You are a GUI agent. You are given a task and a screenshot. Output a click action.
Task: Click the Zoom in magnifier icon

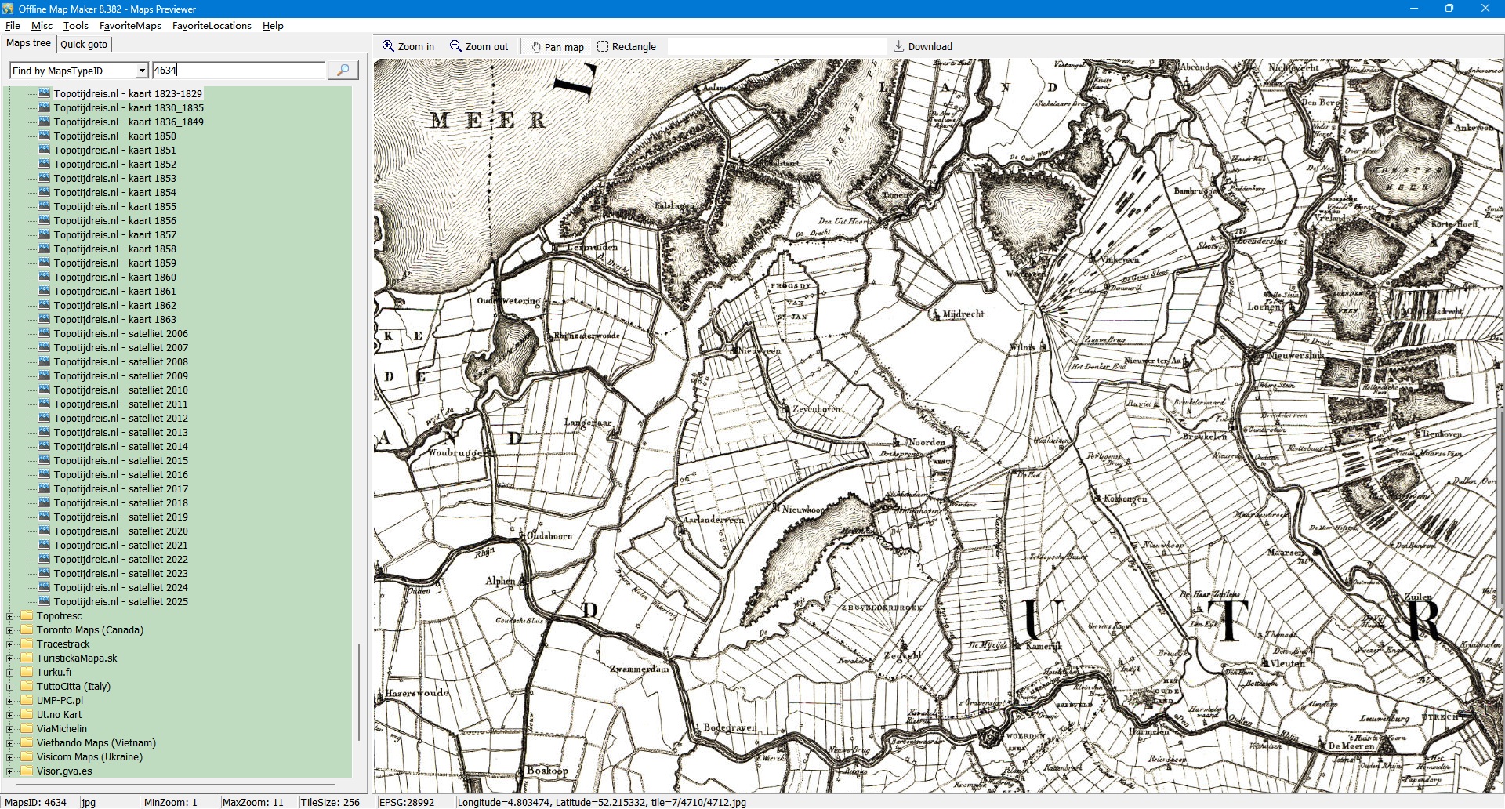pos(388,46)
